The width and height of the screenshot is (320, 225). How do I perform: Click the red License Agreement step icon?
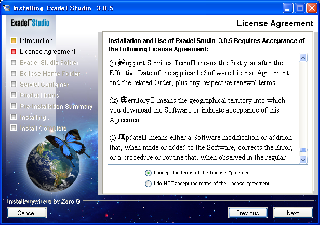[14, 51]
